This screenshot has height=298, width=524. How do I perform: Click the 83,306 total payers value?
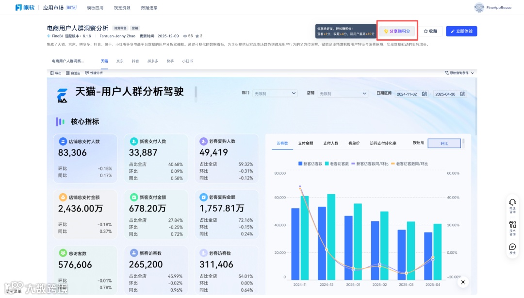click(x=72, y=153)
